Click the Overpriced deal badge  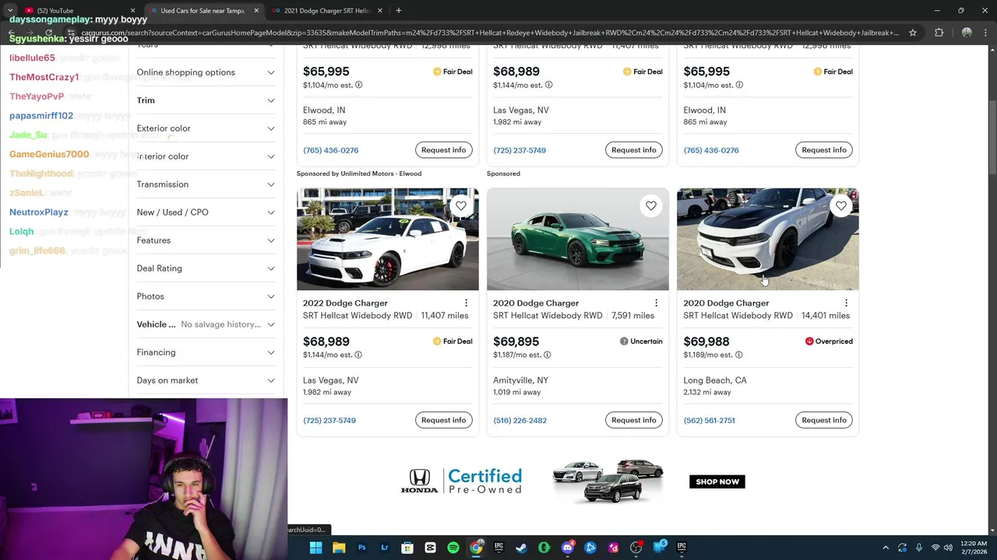pyautogui.click(x=829, y=341)
